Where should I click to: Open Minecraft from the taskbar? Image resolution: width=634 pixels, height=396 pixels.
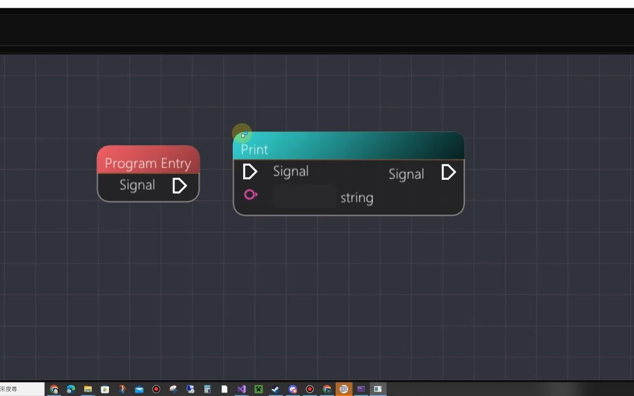pyautogui.click(x=258, y=389)
